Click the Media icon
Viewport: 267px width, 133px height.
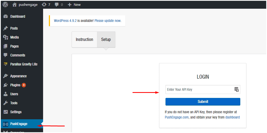point(6,37)
